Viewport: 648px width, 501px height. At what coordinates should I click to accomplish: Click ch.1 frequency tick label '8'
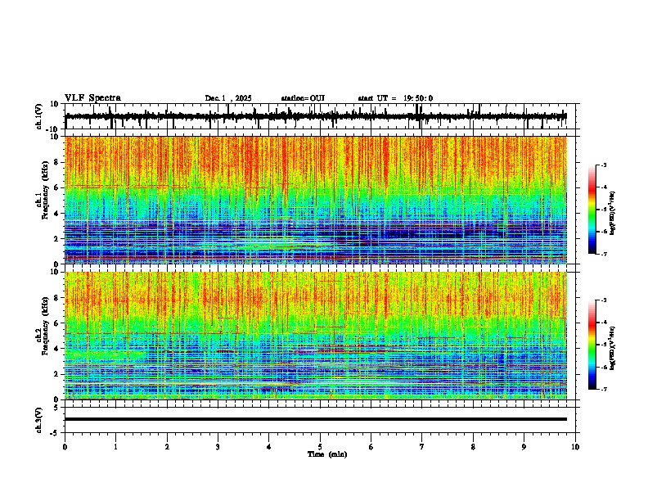tap(57, 162)
